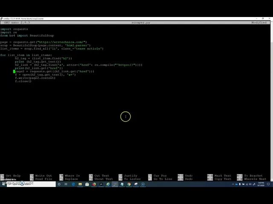Select the active PuTTY taskbar icon

[115, 184]
